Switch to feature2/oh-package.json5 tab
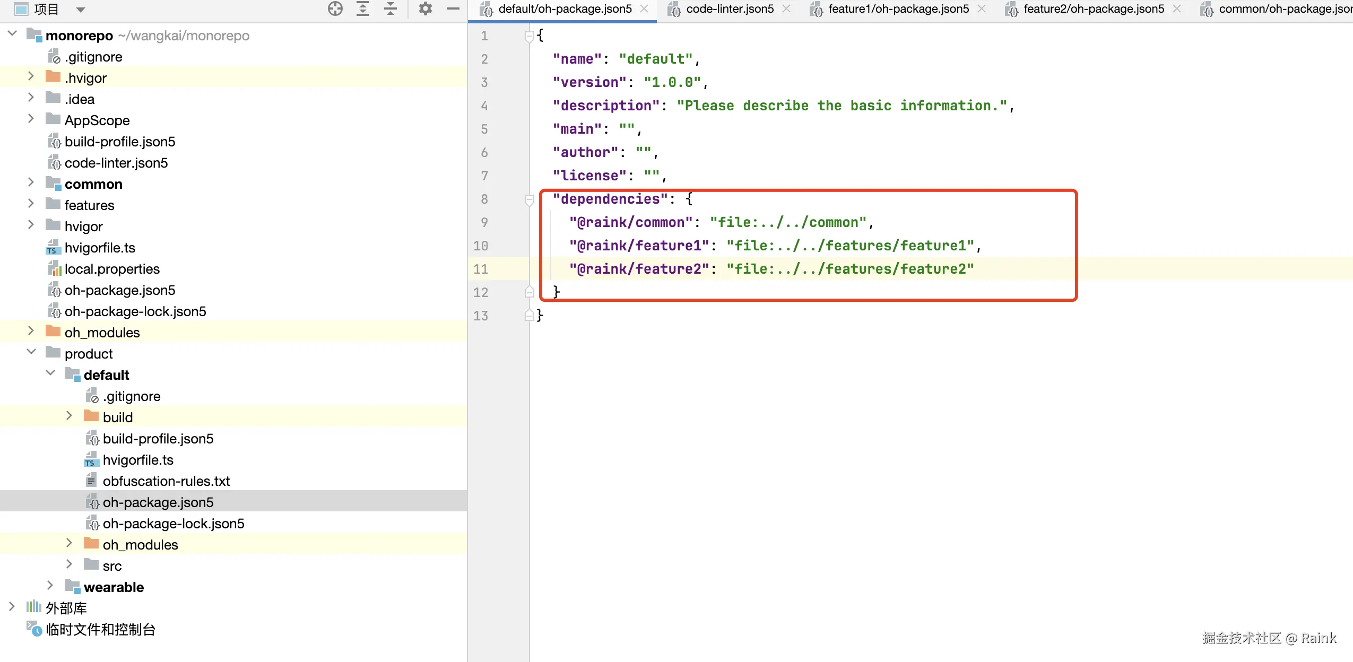This screenshot has height=662, width=1353. 1094,9
